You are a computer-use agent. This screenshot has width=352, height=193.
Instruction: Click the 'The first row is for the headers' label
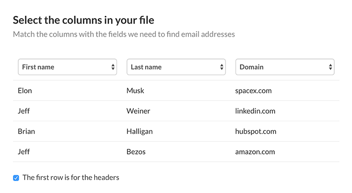click(71, 178)
